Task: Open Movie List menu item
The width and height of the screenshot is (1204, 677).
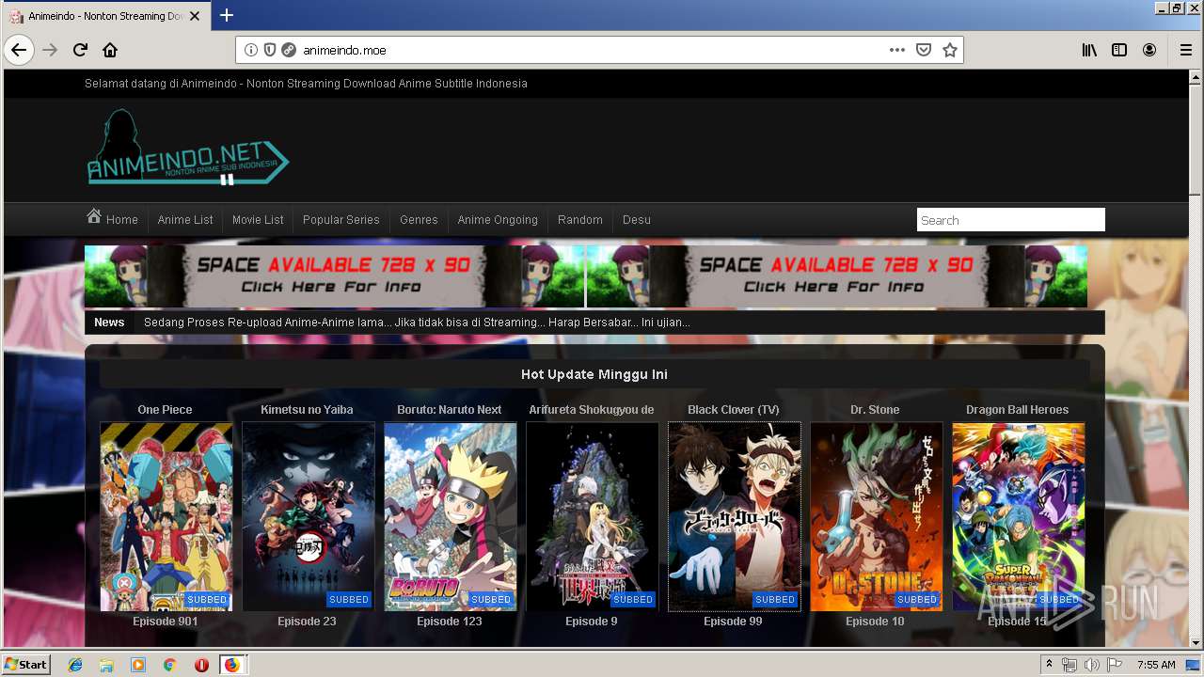Action: coord(258,219)
